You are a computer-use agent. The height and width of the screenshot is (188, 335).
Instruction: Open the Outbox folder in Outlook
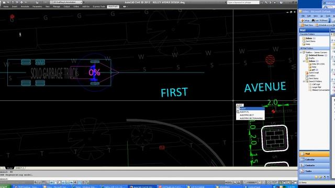coord(310,75)
